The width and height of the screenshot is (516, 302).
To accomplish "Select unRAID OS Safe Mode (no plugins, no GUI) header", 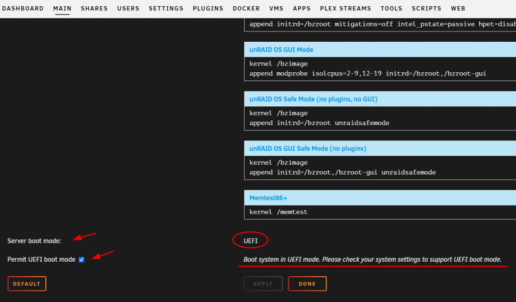I will [380, 99].
